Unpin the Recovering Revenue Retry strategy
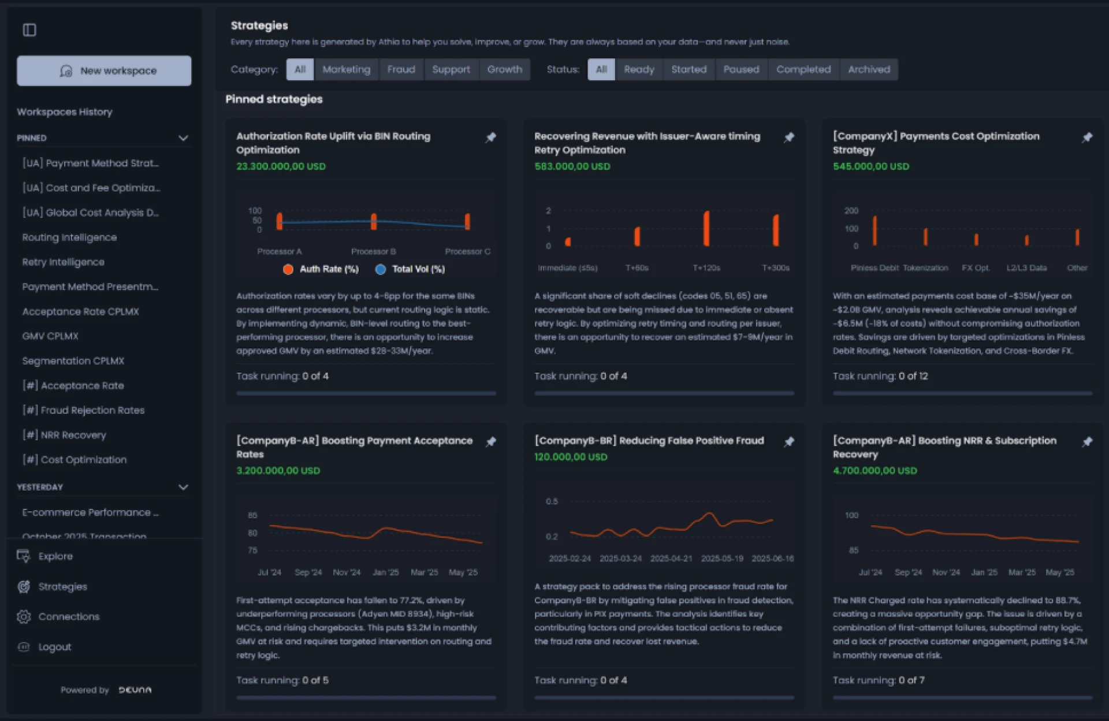Screen dimensions: 1109x721 789,137
